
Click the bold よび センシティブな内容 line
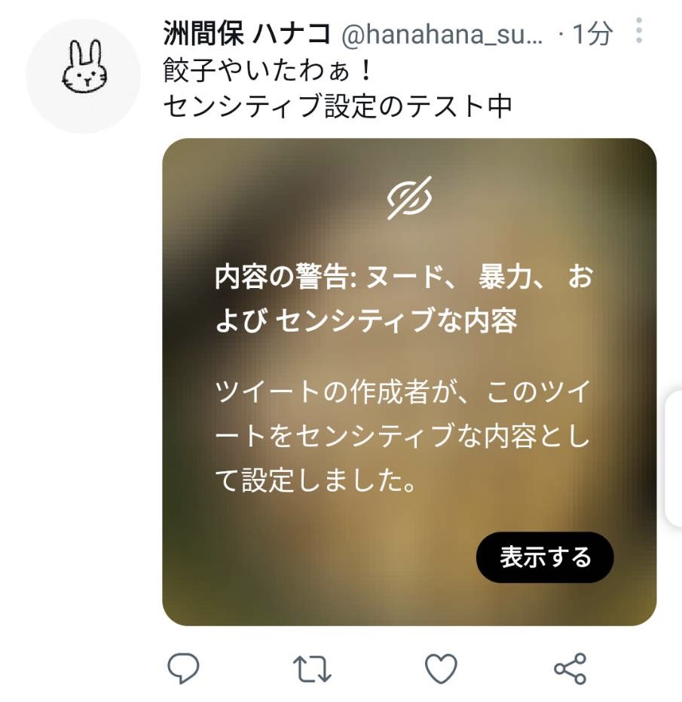click(x=366, y=320)
